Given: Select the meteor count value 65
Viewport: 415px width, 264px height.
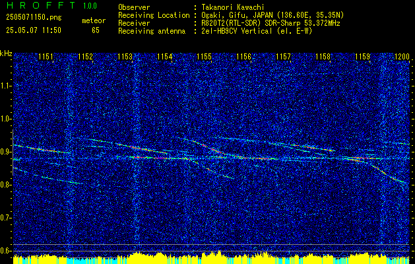Looking at the screenshot, I should [x=96, y=30].
